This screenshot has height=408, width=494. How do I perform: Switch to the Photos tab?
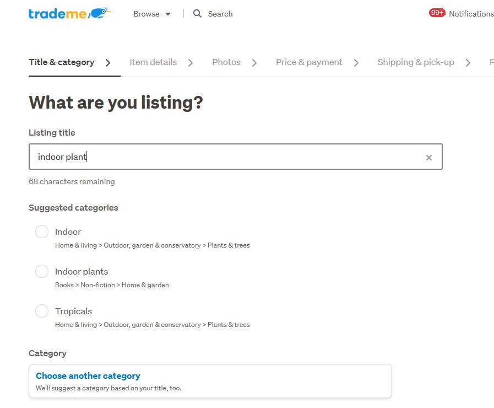pos(226,62)
